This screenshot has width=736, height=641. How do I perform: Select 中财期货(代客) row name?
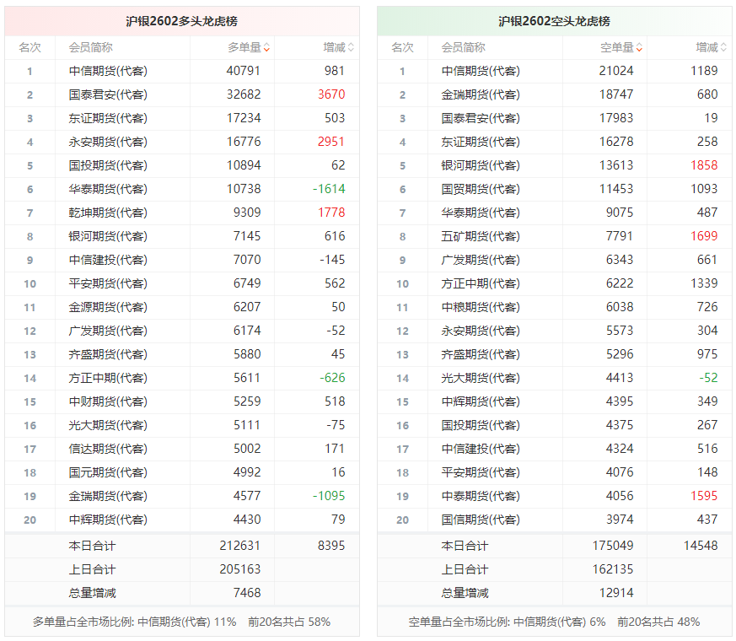(108, 401)
